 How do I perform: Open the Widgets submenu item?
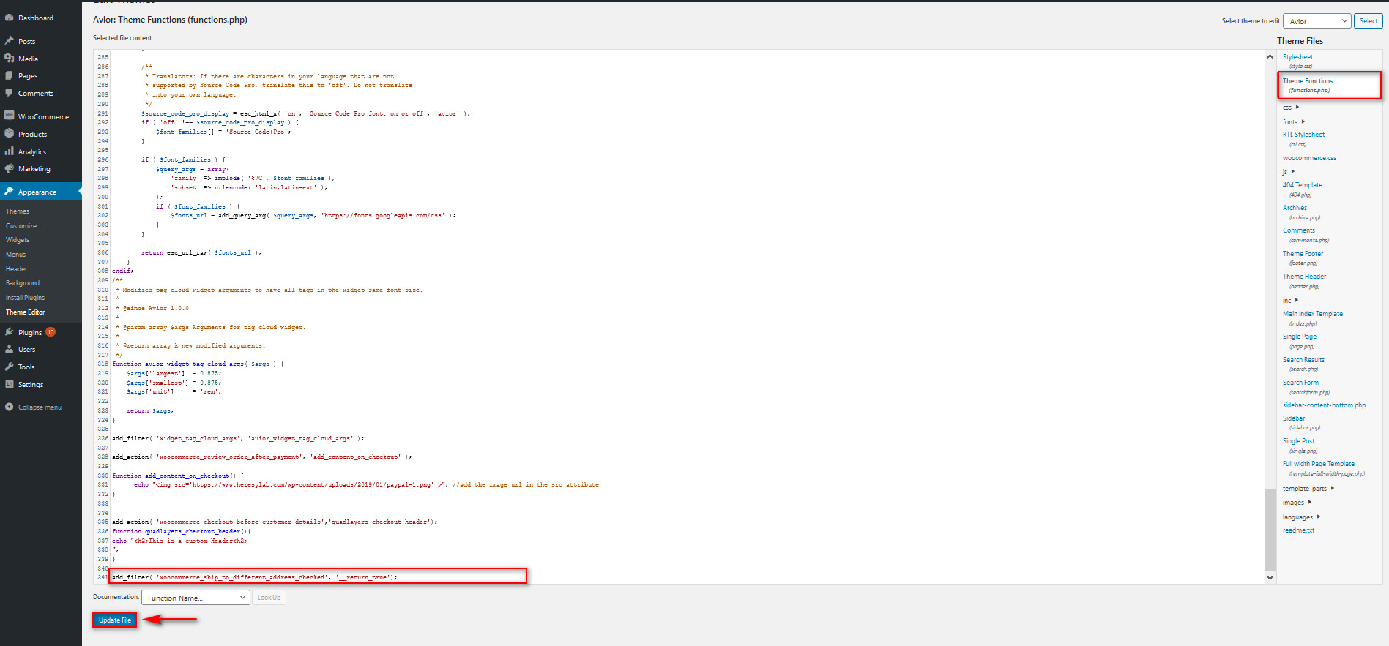(x=18, y=240)
